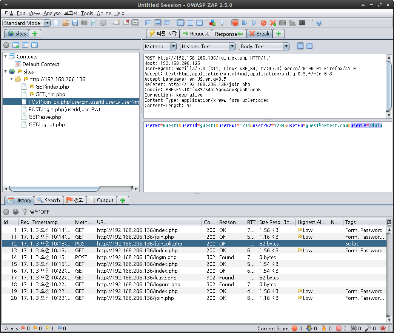Toggle request and response shown in tabs
This screenshot has width=394, height=333.
tap(180, 23)
